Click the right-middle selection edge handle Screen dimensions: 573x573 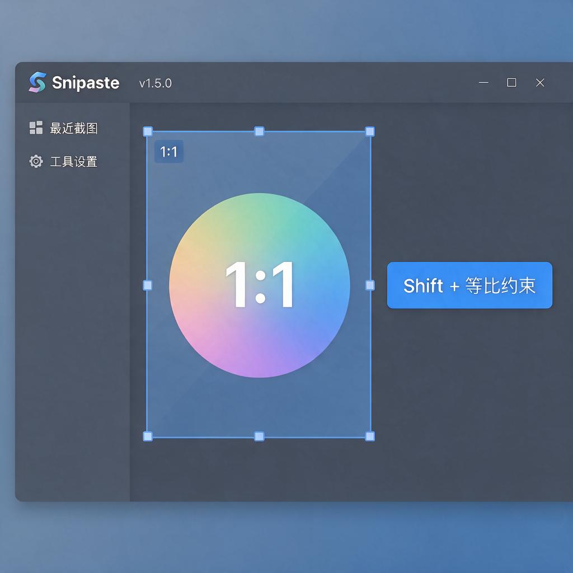pyautogui.click(x=370, y=285)
